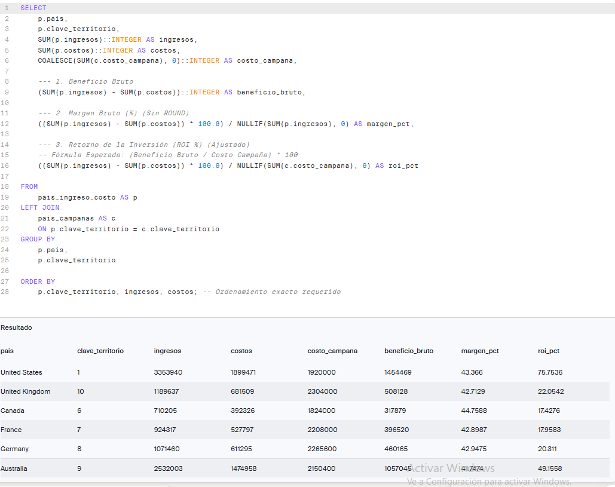615x487 pixels.
Task: Click costos value 611295
Action: tap(241, 449)
